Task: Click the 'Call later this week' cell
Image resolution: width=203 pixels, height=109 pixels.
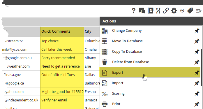Action: (62, 49)
